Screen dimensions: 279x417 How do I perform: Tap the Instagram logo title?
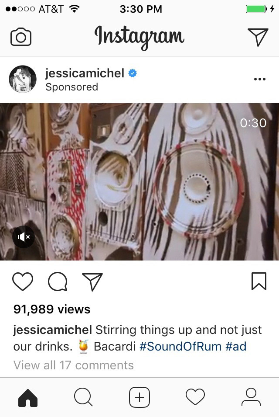139,37
